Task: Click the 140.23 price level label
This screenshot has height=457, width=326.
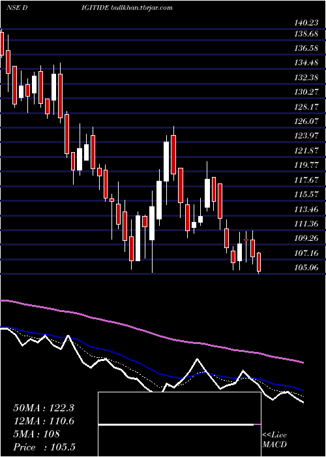Action: (x=306, y=23)
